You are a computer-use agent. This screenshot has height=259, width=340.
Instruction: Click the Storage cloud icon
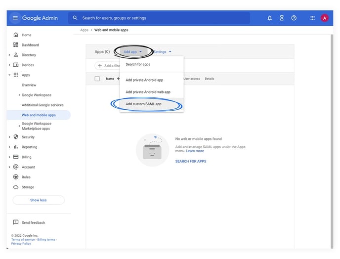[16, 187]
